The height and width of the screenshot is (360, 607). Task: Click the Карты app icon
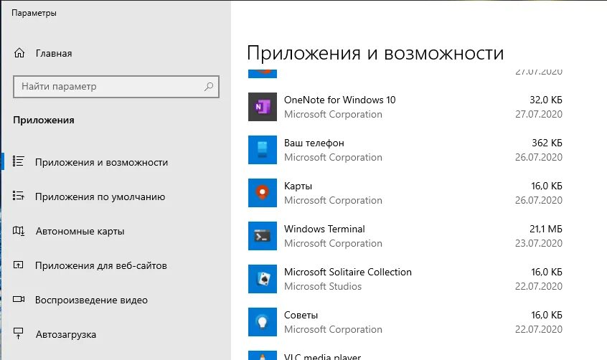pyautogui.click(x=263, y=193)
